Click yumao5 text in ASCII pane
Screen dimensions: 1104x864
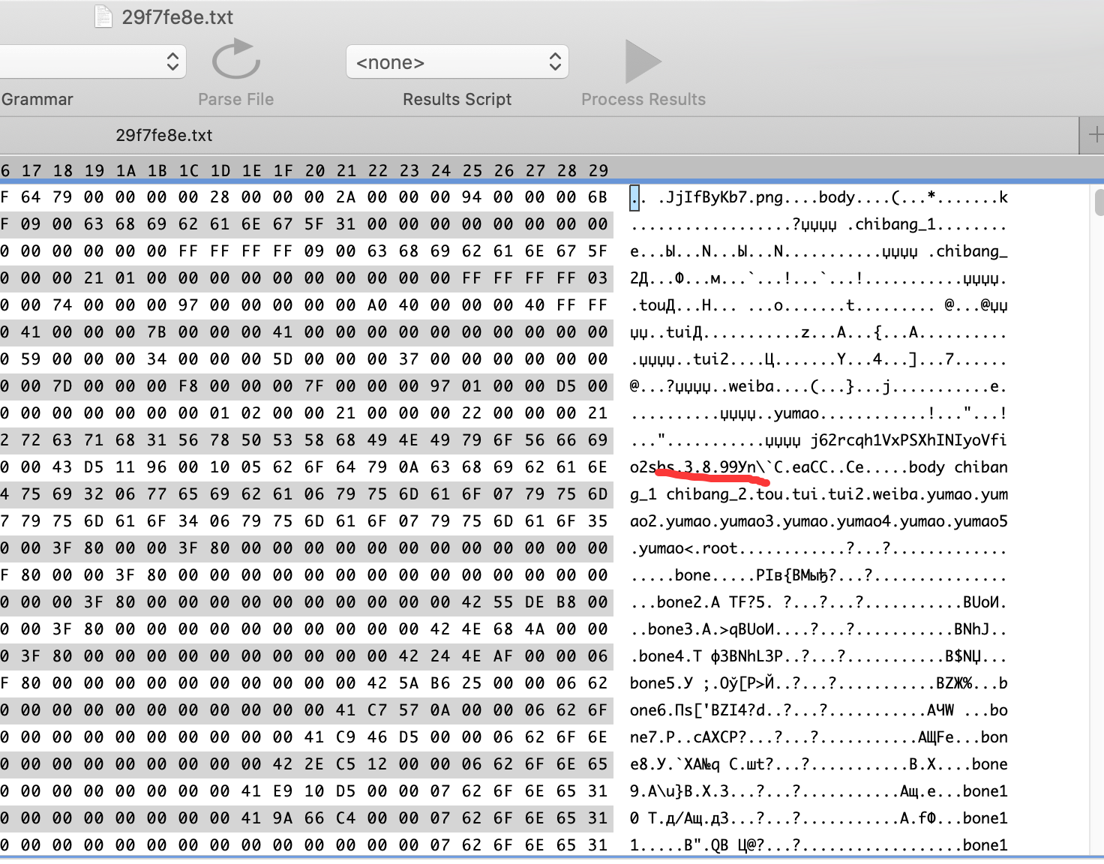981,521
